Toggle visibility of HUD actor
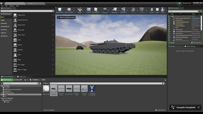The width and height of the screenshot is (203, 114). 169,28
